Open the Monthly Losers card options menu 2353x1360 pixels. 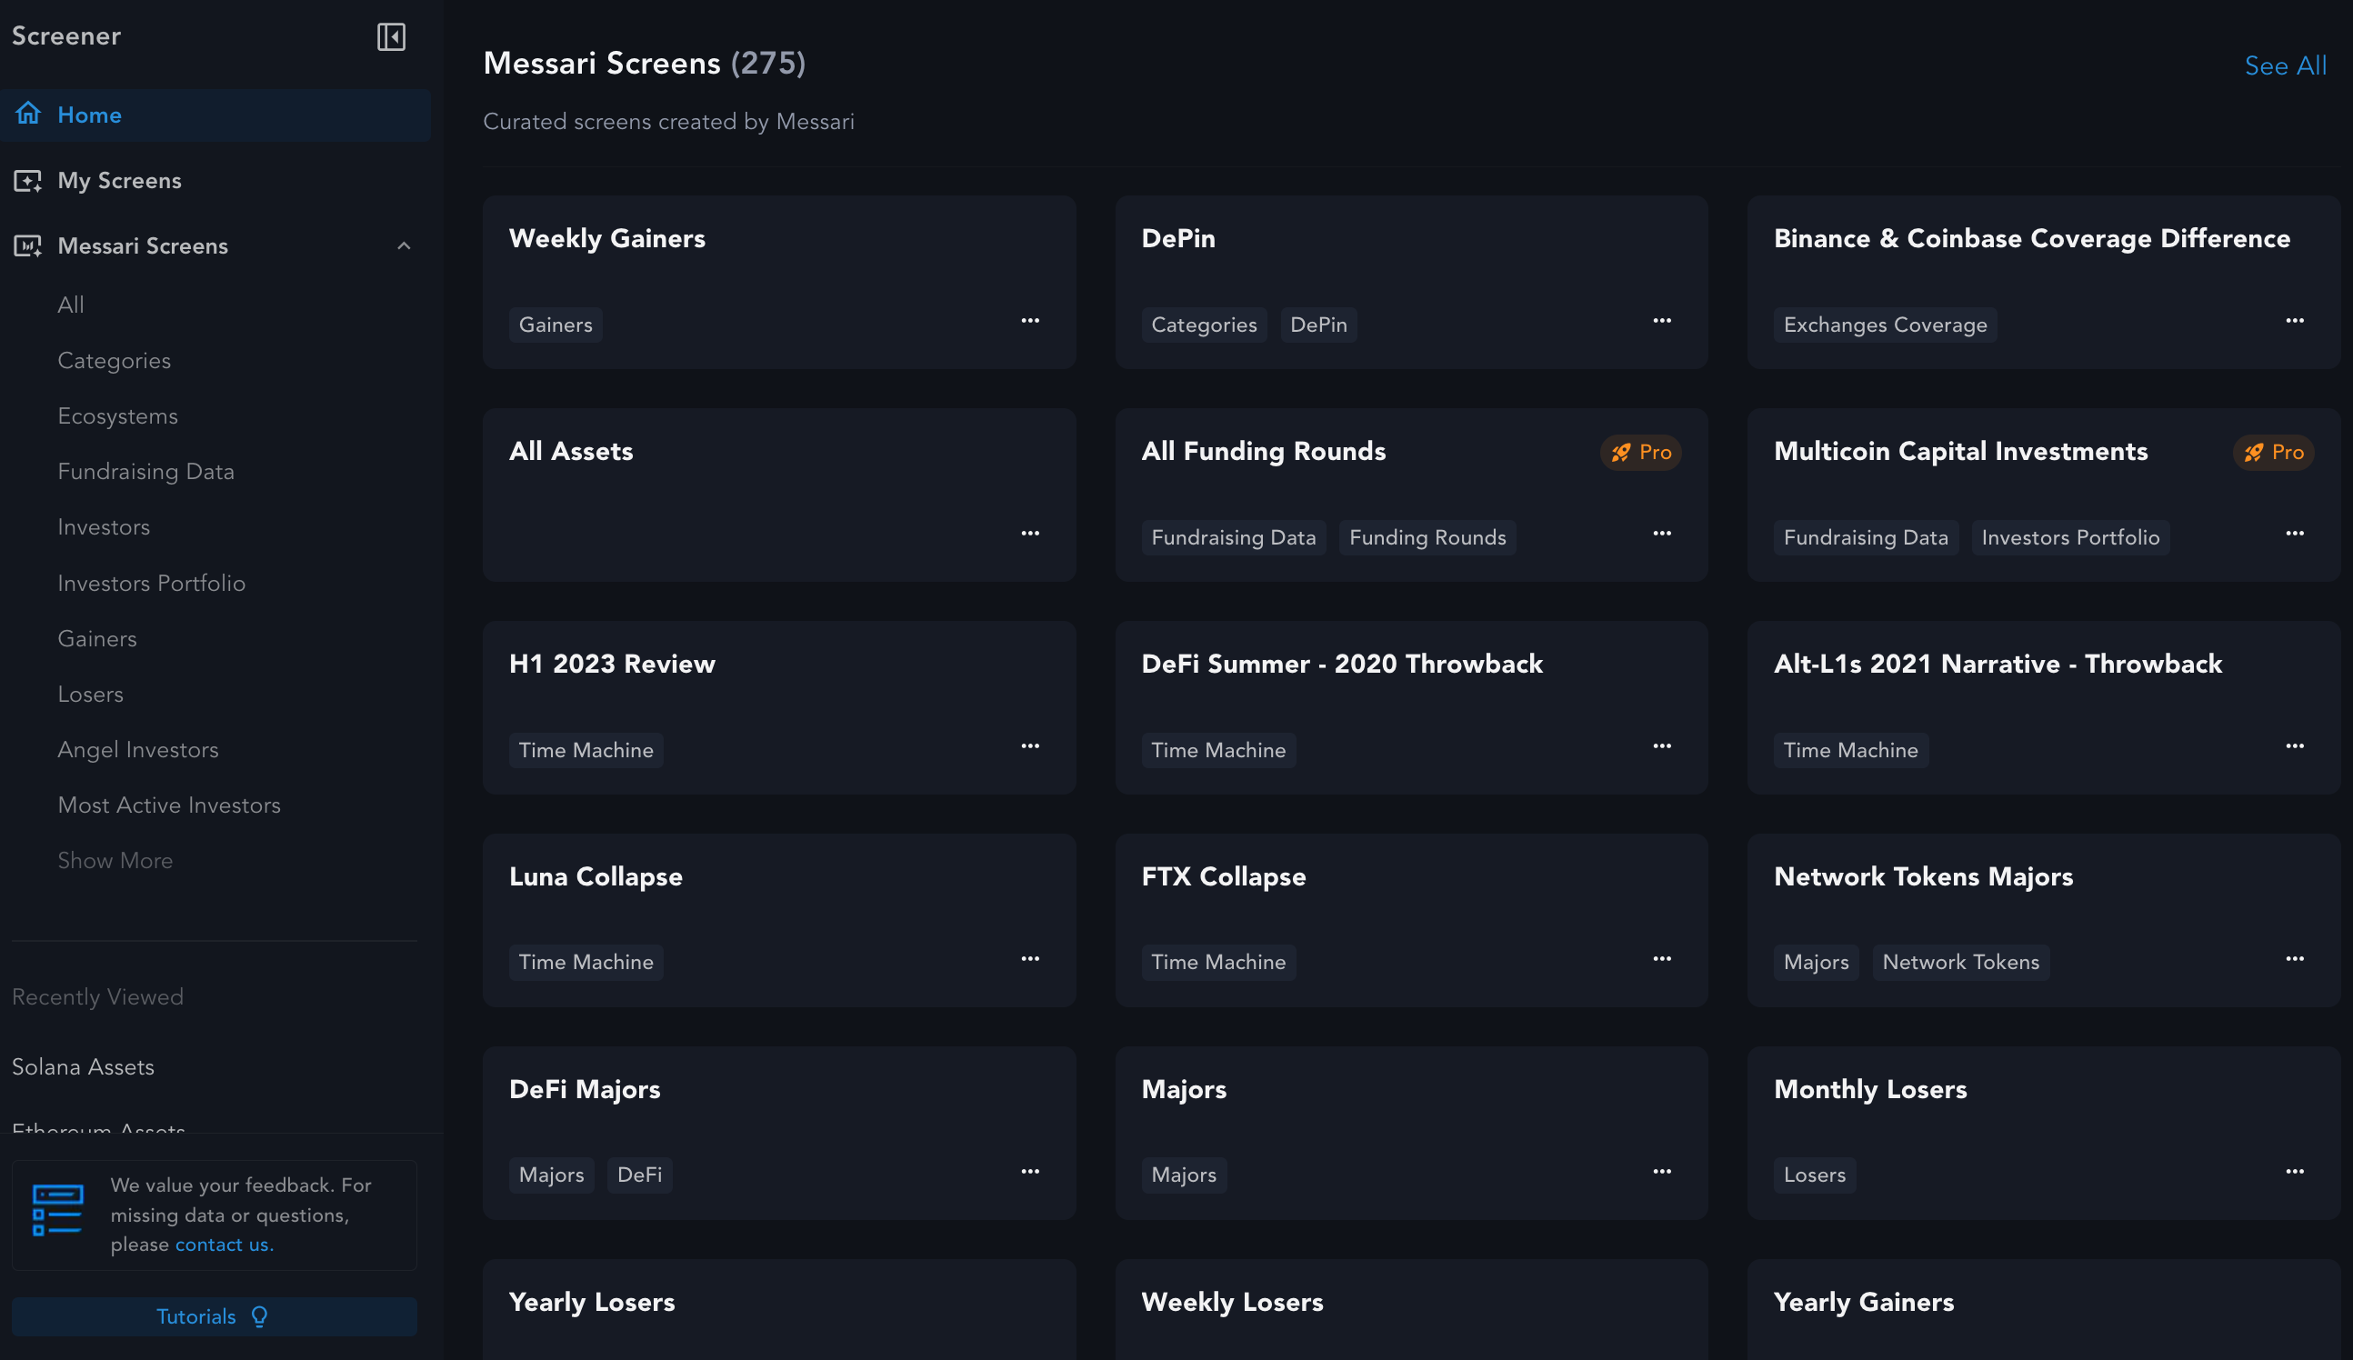2294,1172
